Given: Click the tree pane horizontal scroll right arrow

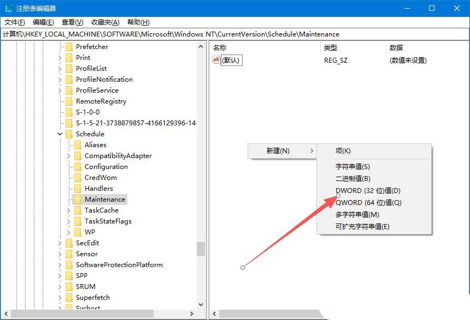Looking at the screenshot, I should coord(192,313).
